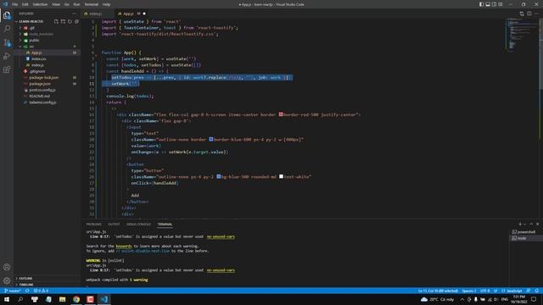Split the editor to the right

(529, 14)
